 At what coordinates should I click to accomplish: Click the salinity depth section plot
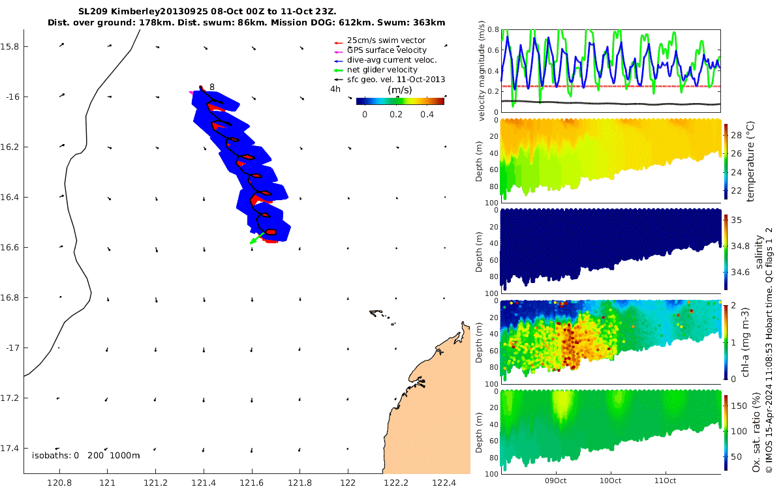[611, 250]
